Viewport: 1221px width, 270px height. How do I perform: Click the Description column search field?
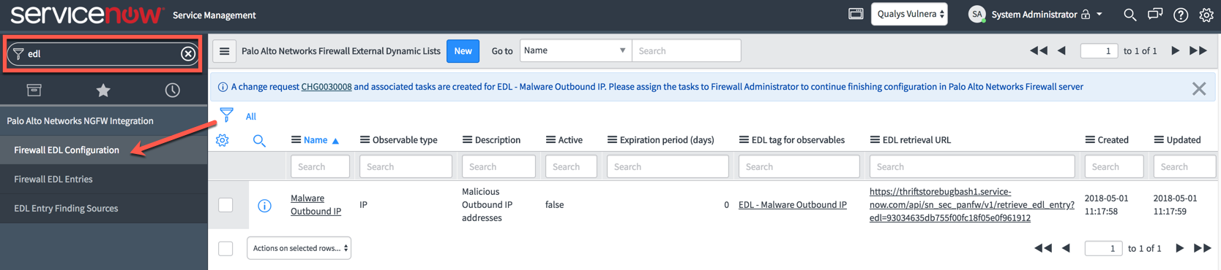click(x=499, y=166)
